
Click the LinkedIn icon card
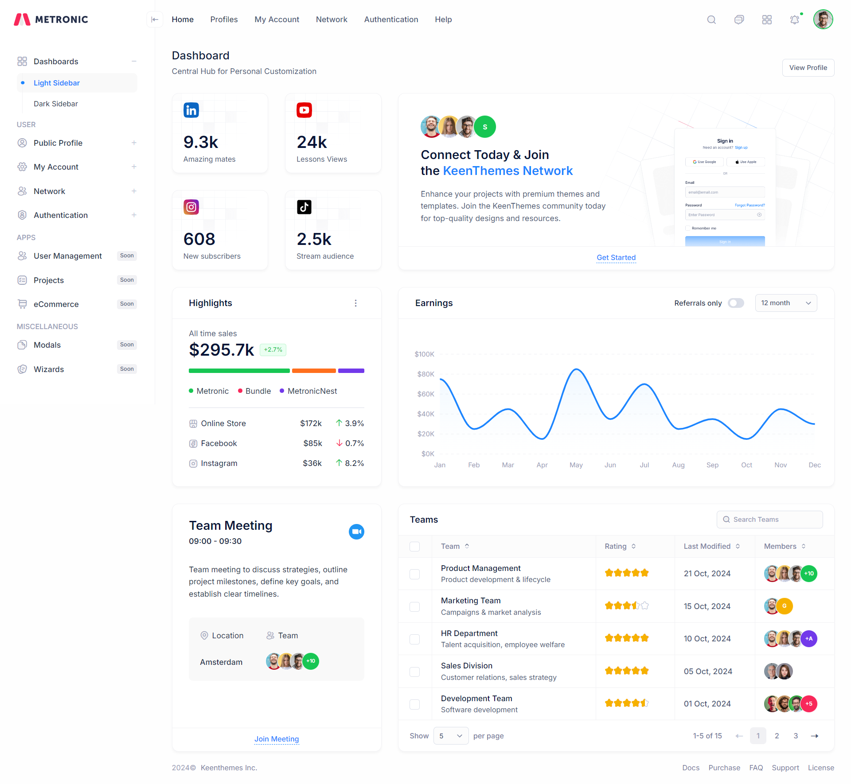[x=191, y=110]
